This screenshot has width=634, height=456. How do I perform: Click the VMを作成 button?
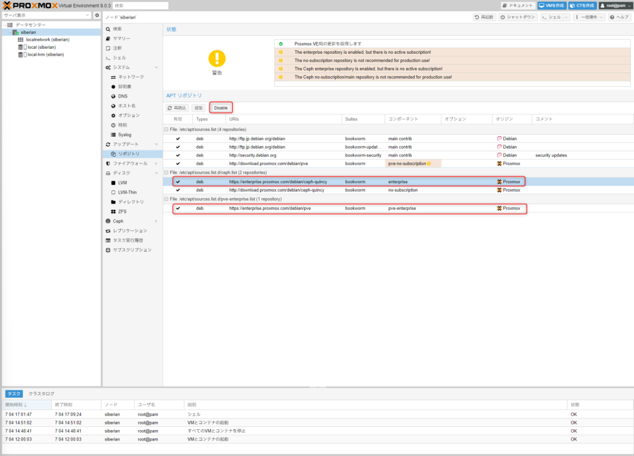[552, 6]
